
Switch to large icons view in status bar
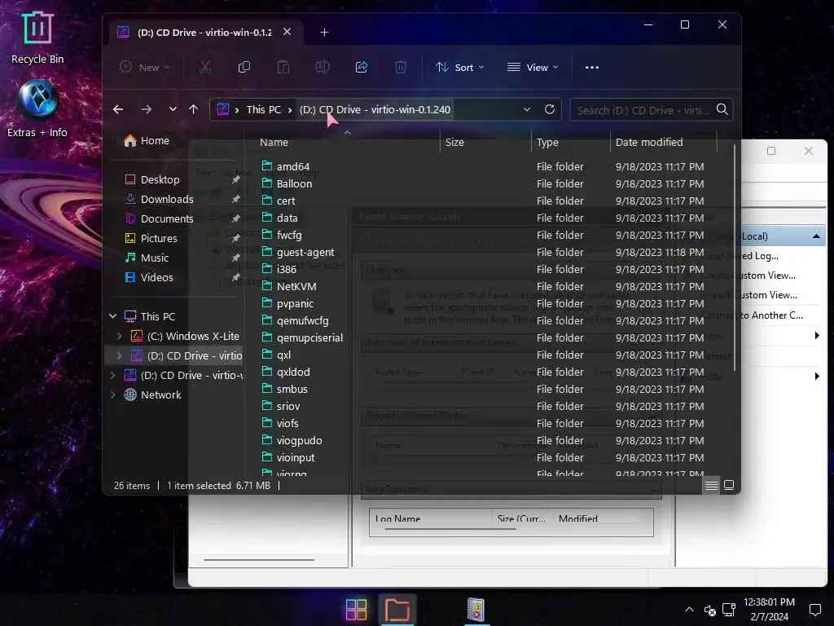click(x=729, y=485)
